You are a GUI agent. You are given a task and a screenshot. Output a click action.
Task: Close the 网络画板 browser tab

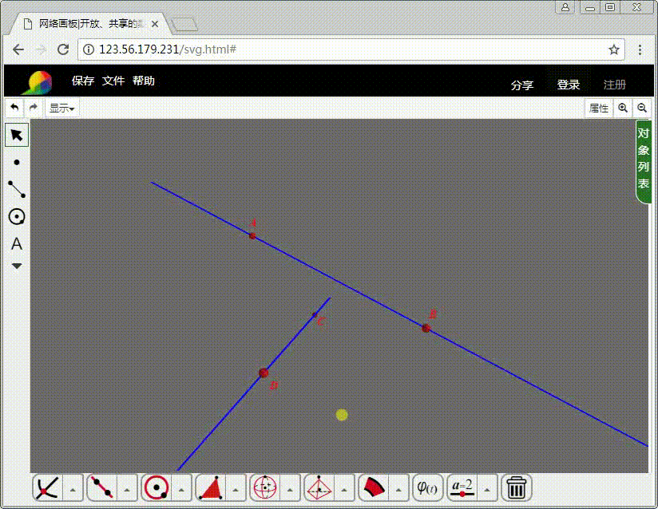[155, 24]
